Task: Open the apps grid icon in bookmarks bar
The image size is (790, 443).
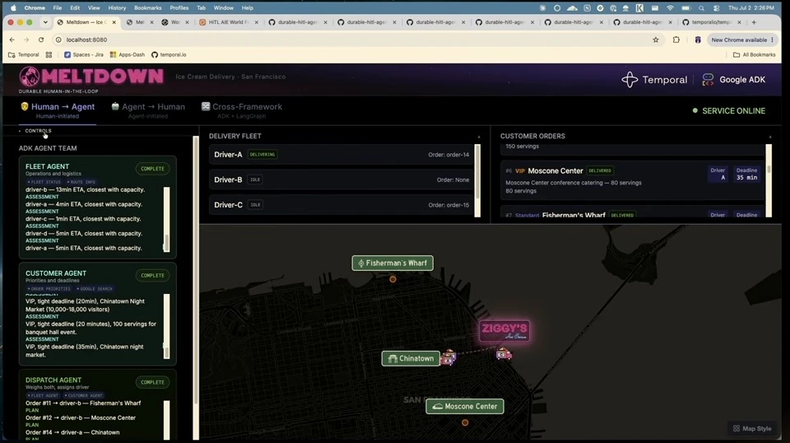Action: (x=49, y=54)
